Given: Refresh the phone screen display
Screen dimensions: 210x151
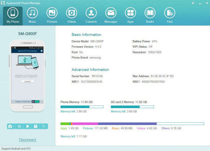Looking at the screenshot, I should (19, 126).
